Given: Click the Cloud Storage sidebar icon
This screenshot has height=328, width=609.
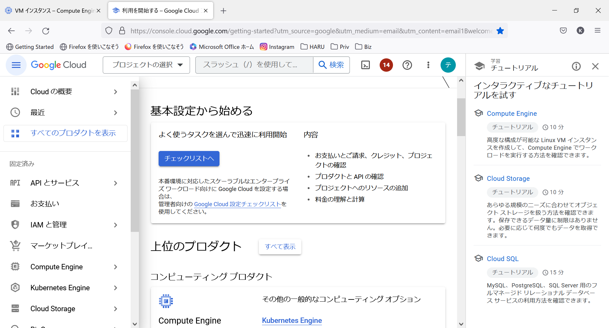Looking at the screenshot, I should 15,308.
